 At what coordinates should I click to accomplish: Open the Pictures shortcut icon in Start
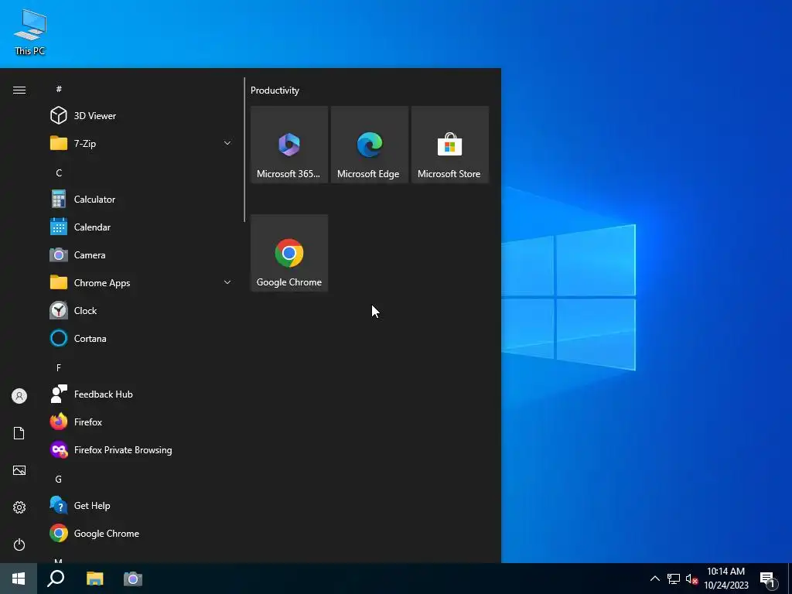pyautogui.click(x=19, y=470)
